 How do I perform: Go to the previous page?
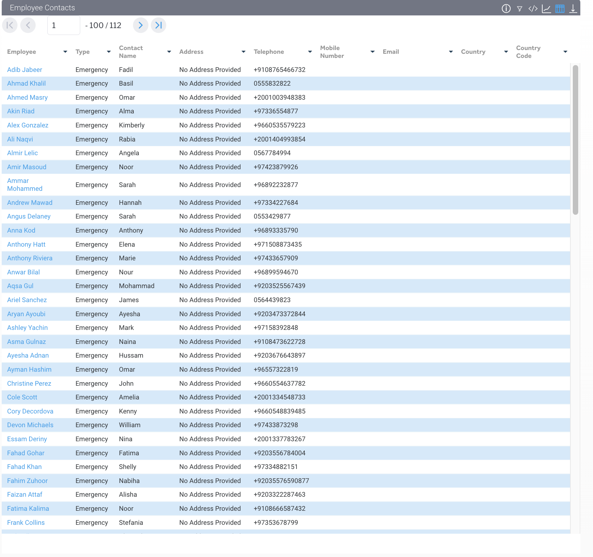click(28, 25)
